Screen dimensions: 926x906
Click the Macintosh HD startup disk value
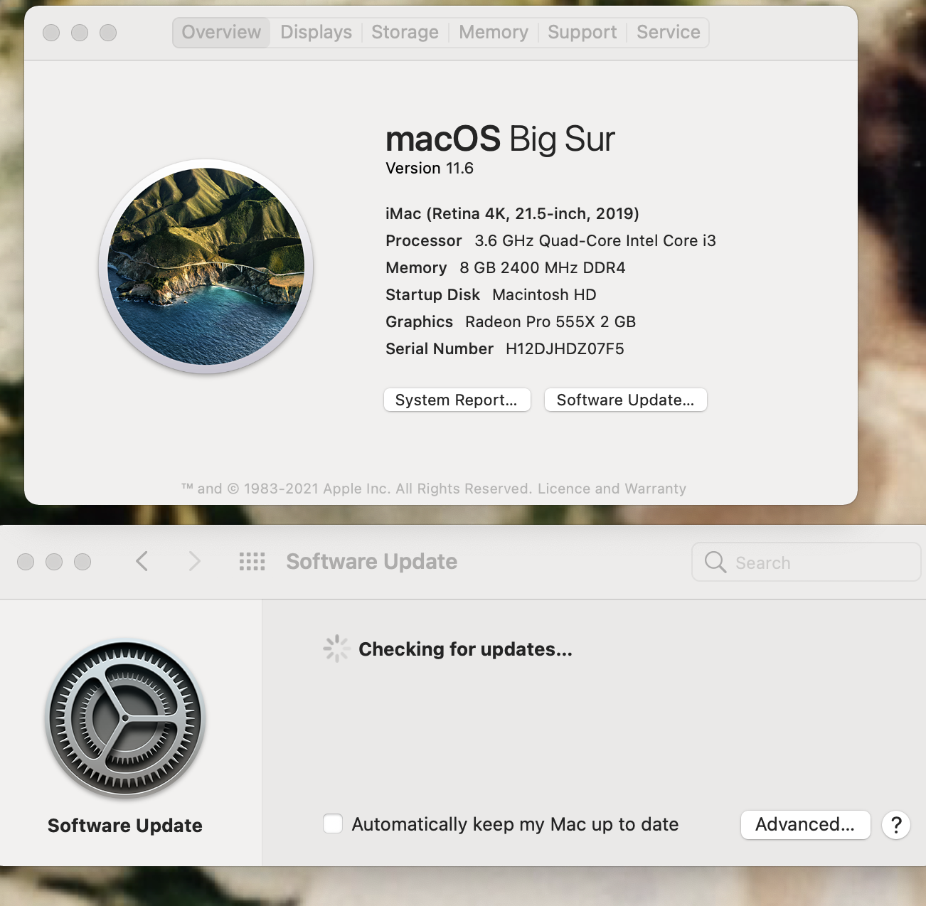(x=544, y=295)
